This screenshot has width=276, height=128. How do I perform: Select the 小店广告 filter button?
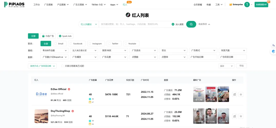(48, 36)
